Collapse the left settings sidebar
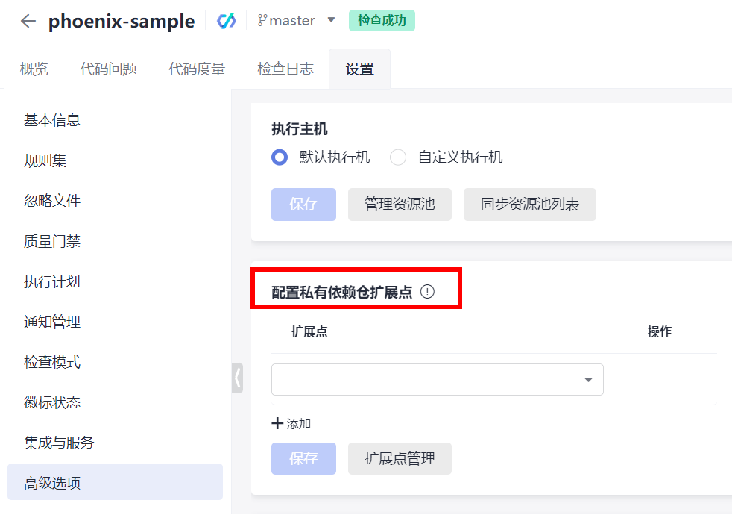Image resolution: width=732 pixels, height=515 pixels. pos(237,377)
